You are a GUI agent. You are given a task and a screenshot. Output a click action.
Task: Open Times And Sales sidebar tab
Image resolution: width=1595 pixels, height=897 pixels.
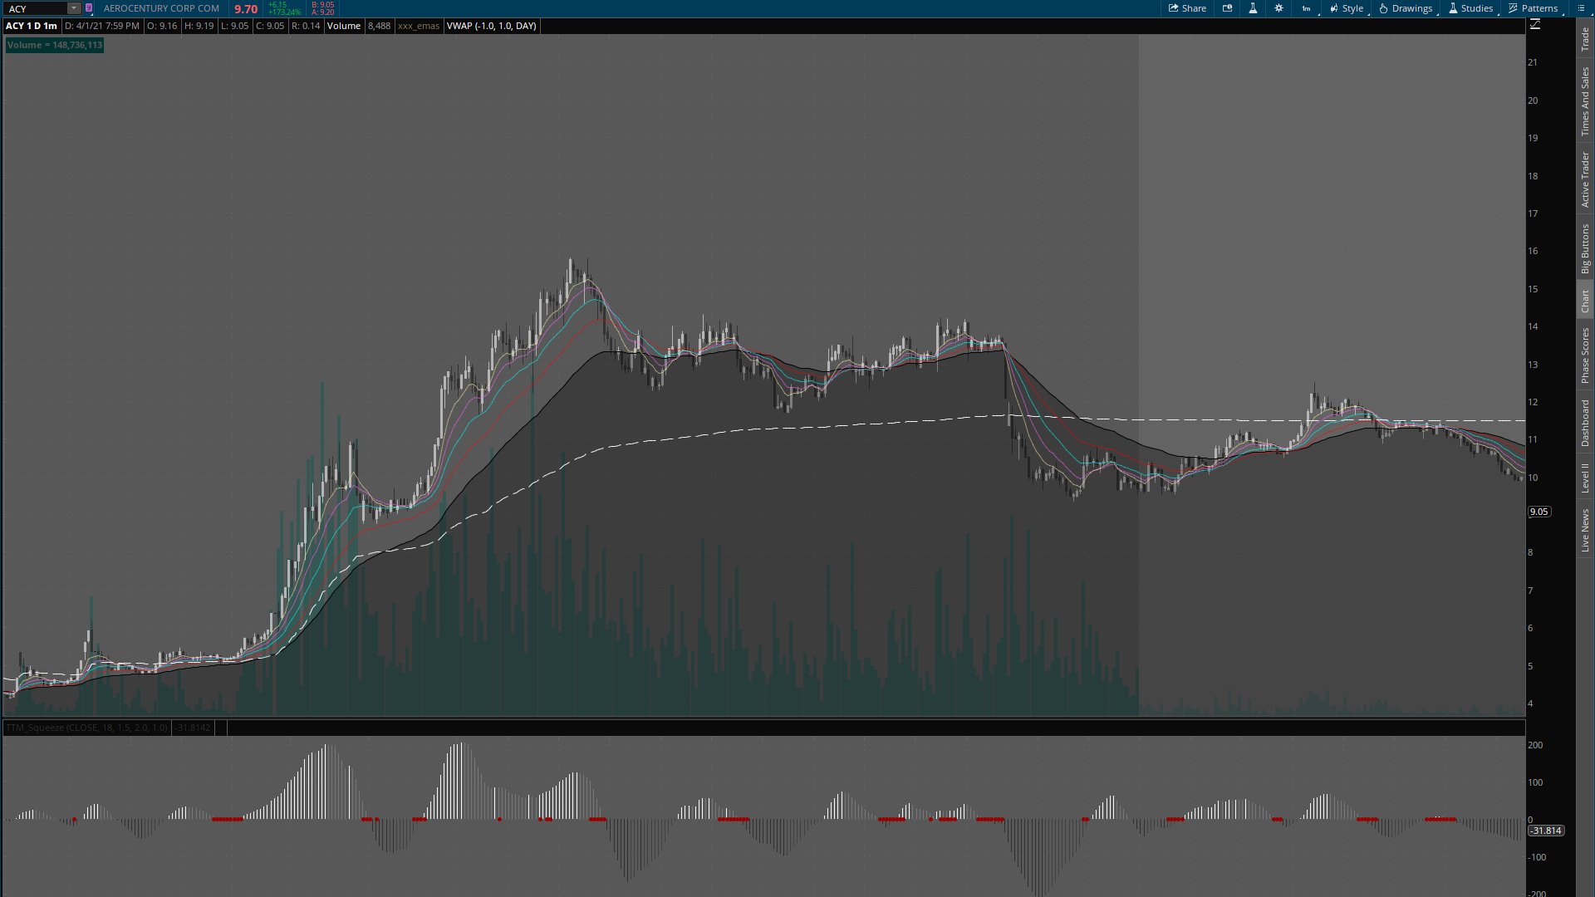click(1585, 101)
